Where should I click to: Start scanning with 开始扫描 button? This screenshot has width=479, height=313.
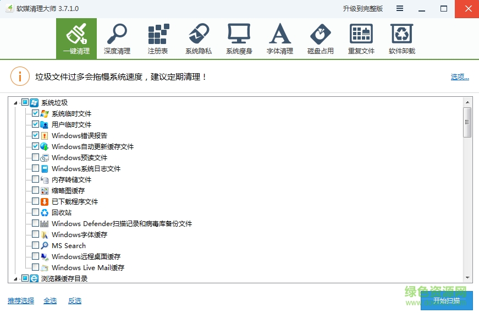(x=447, y=301)
